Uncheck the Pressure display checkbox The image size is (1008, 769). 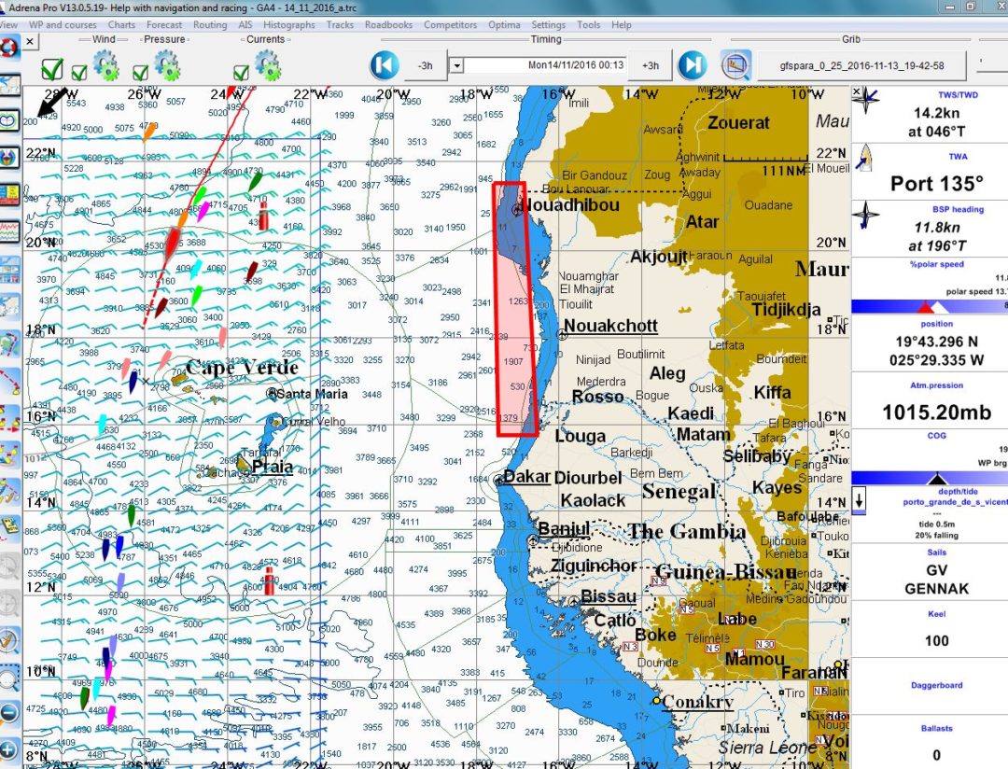(x=141, y=72)
